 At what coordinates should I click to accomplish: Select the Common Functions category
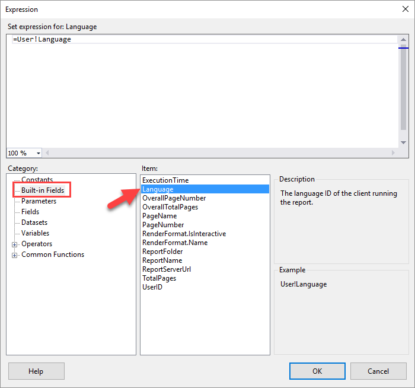(x=53, y=255)
